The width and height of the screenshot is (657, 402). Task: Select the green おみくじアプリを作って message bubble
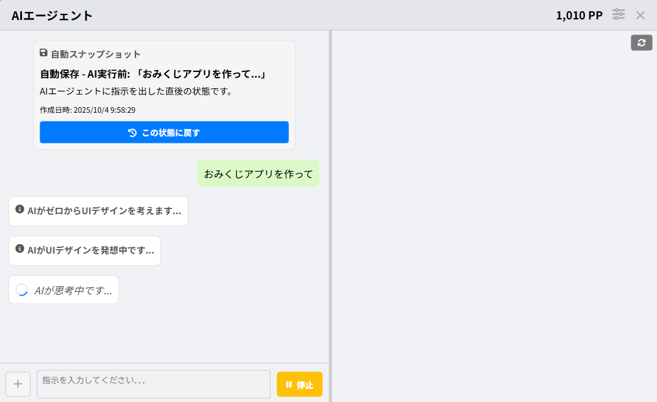(258, 173)
